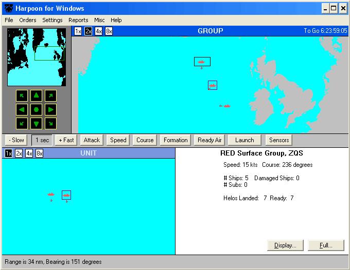Center the map with the circle button
Screen dimensions: 350x270
[36, 109]
